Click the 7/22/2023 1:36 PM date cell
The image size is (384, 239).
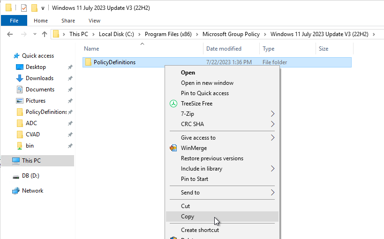coord(229,62)
